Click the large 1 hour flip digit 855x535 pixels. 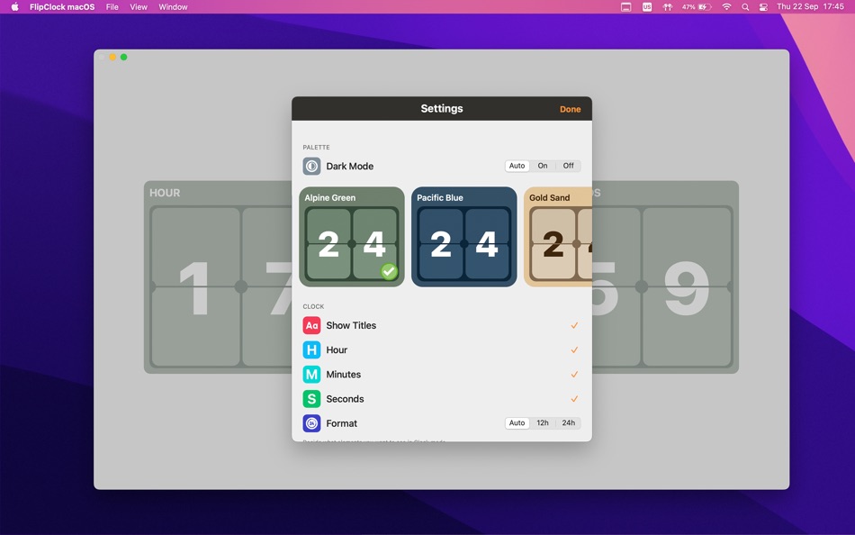point(195,287)
